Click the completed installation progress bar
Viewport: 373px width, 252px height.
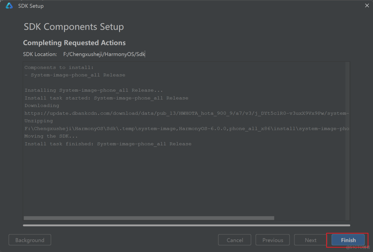[186, 225]
